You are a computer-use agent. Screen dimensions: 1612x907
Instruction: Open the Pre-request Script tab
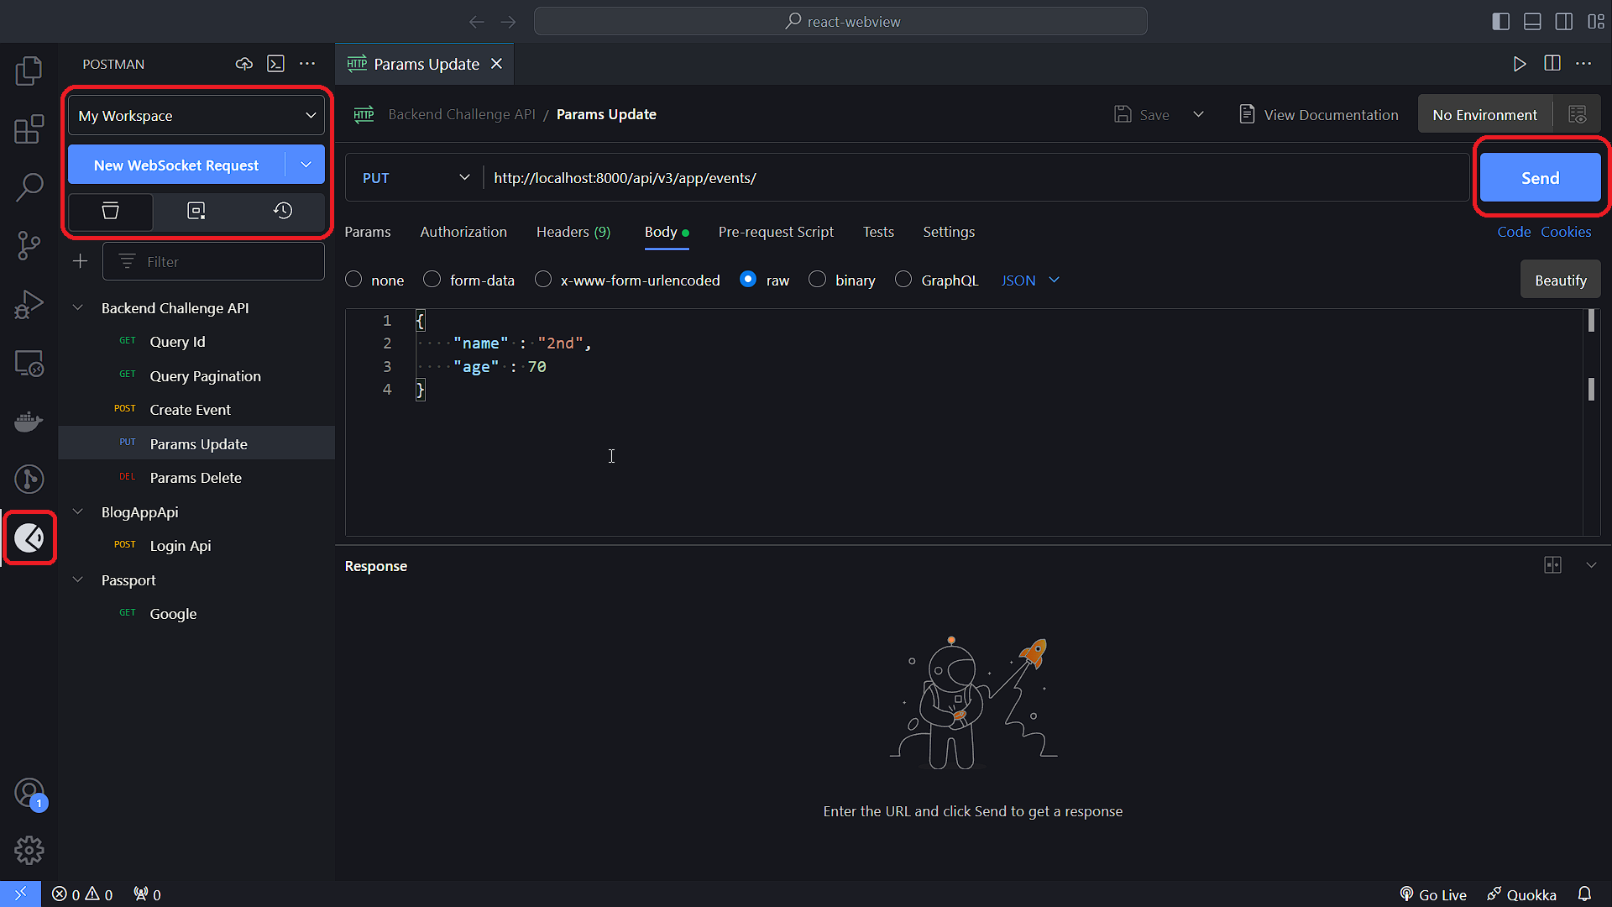[x=776, y=232]
